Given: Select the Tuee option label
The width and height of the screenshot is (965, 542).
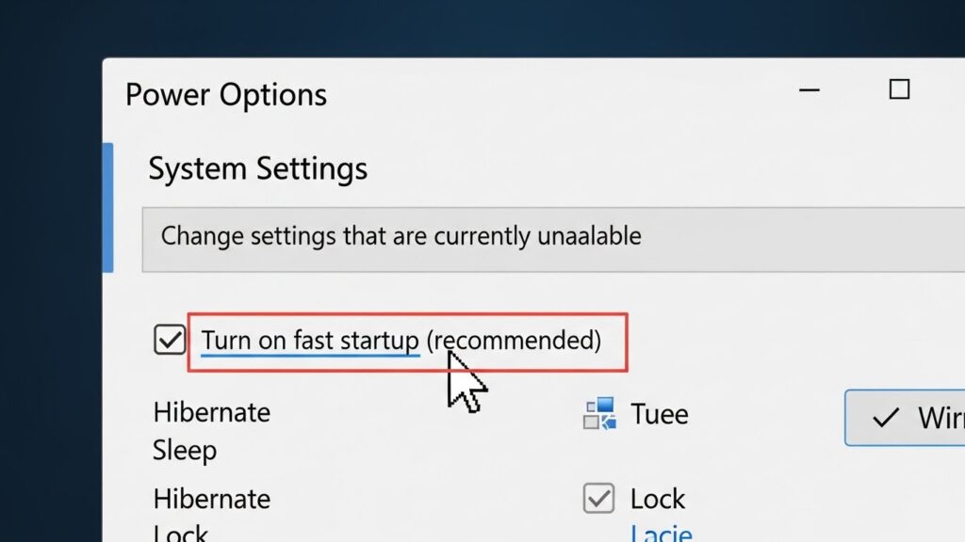Looking at the screenshot, I should point(660,414).
